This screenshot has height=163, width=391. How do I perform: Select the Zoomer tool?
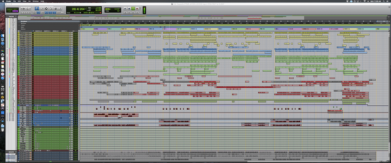[x=37, y=8]
